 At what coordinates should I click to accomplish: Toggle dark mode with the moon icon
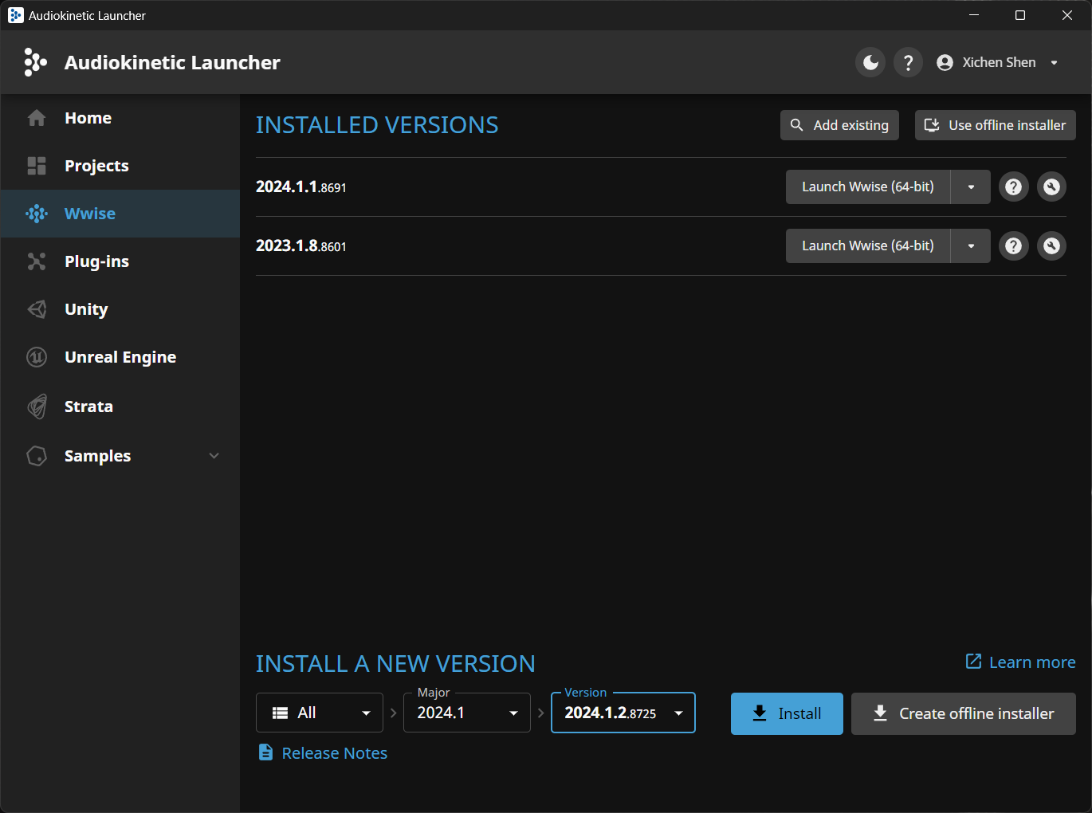point(870,62)
